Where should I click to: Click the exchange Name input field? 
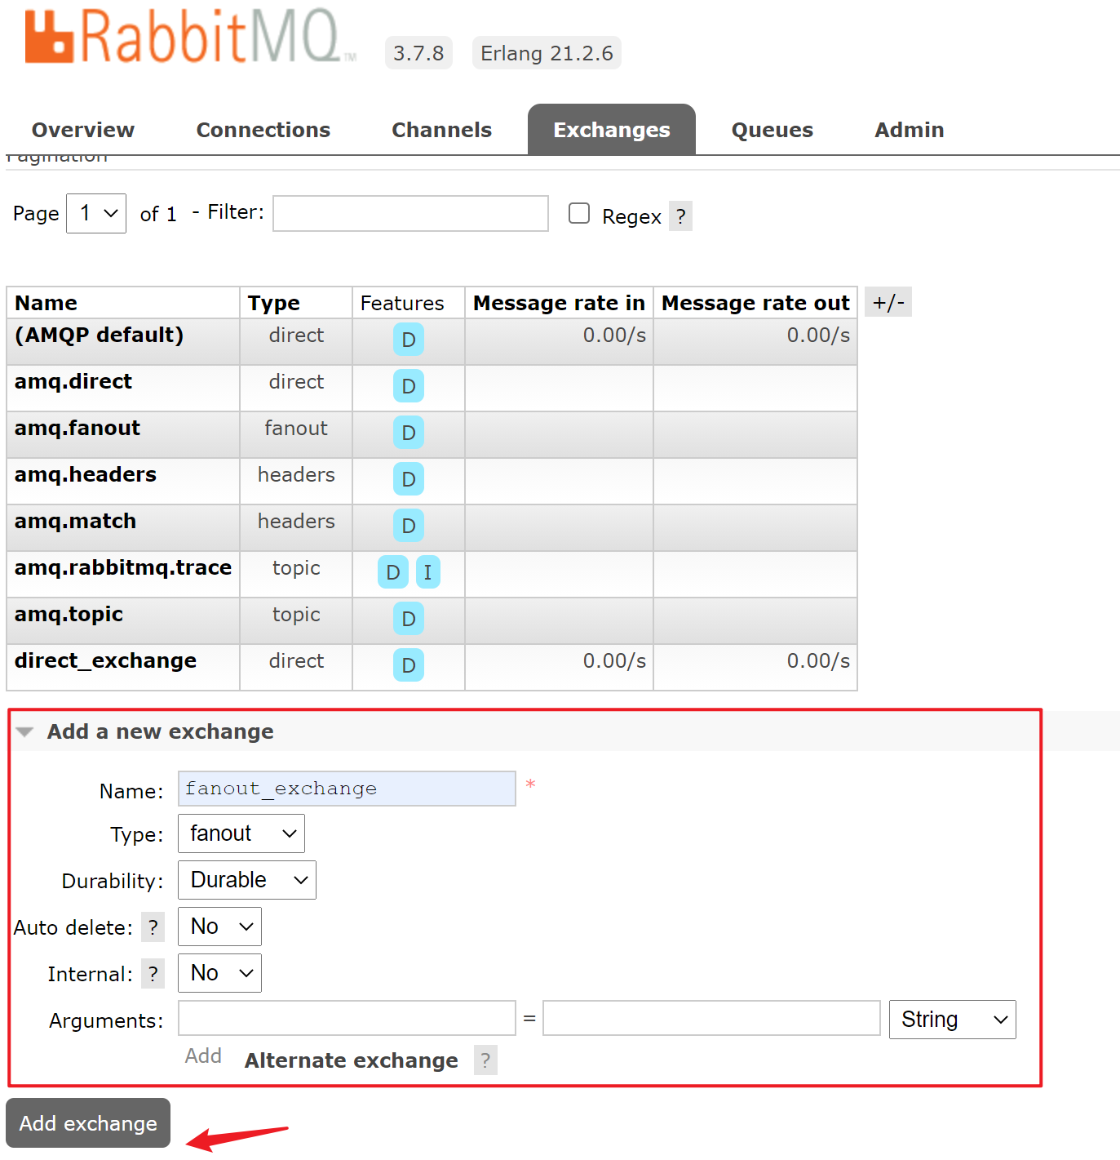tap(347, 789)
